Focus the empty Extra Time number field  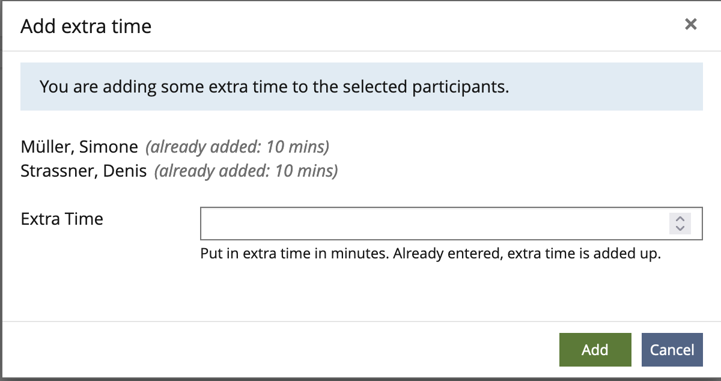[x=421, y=224]
